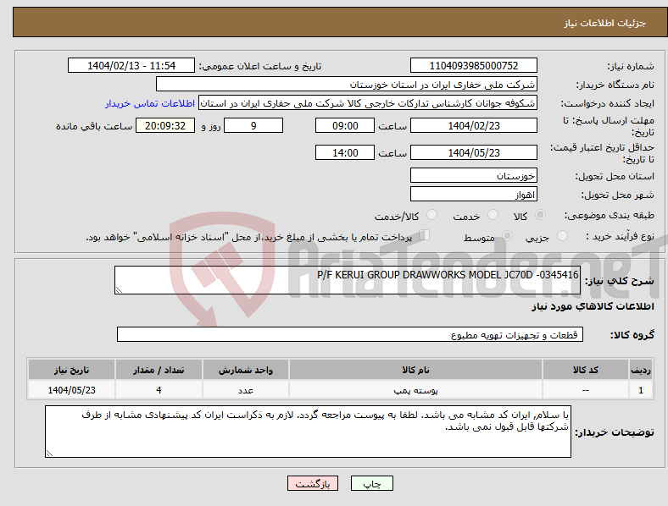668x506 pixels.
Task: Select the خدمت radio button
Action: point(493,215)
